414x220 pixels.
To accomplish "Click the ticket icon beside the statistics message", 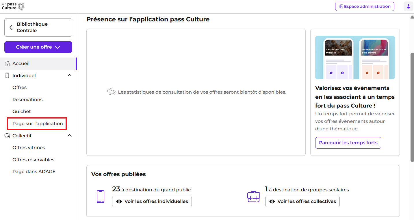I will 112,92.
